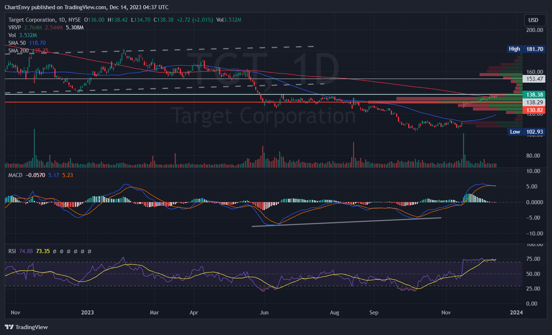This screenshot has height=335, width=552.
Task: Click the MACD line value 5.17
Action: coord(54,175)
